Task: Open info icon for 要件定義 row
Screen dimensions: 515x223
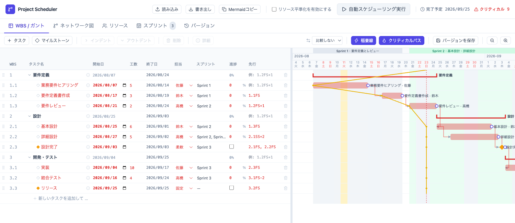Action: click(x=88, y=75)
